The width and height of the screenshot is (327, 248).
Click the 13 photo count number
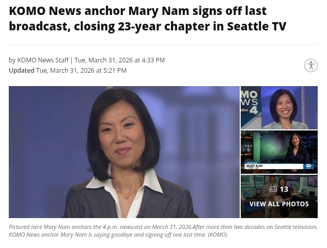tap(284, 189)
